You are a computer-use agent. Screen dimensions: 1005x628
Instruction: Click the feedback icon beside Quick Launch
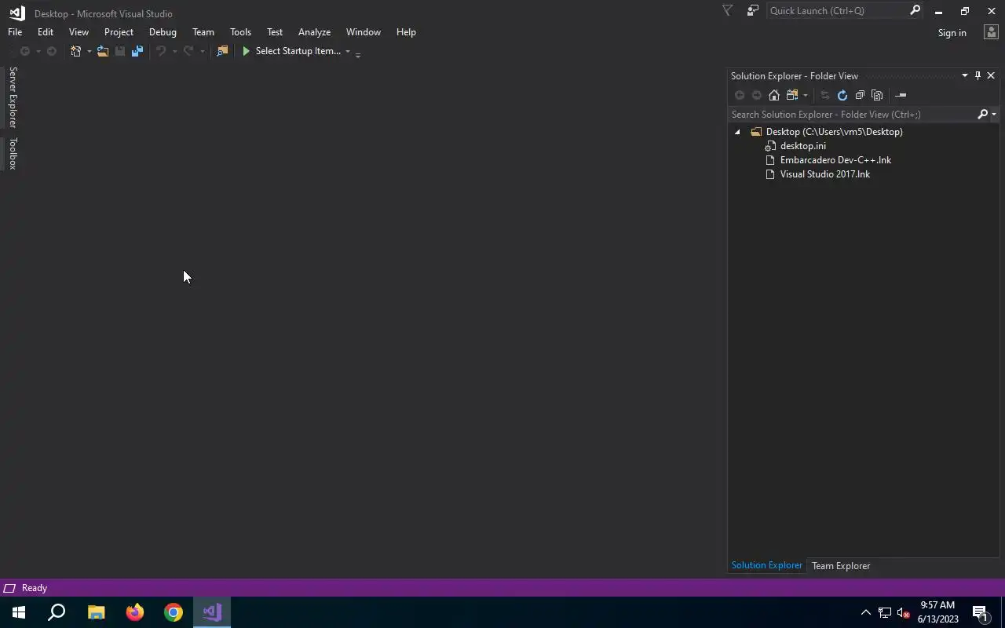[x=753, y=11]
